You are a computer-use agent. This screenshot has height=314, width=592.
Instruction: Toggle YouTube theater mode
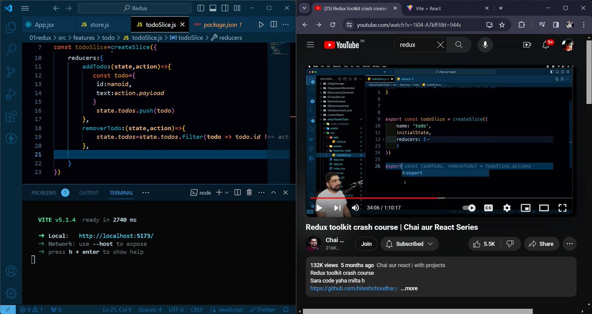click(x=544, y=208)
